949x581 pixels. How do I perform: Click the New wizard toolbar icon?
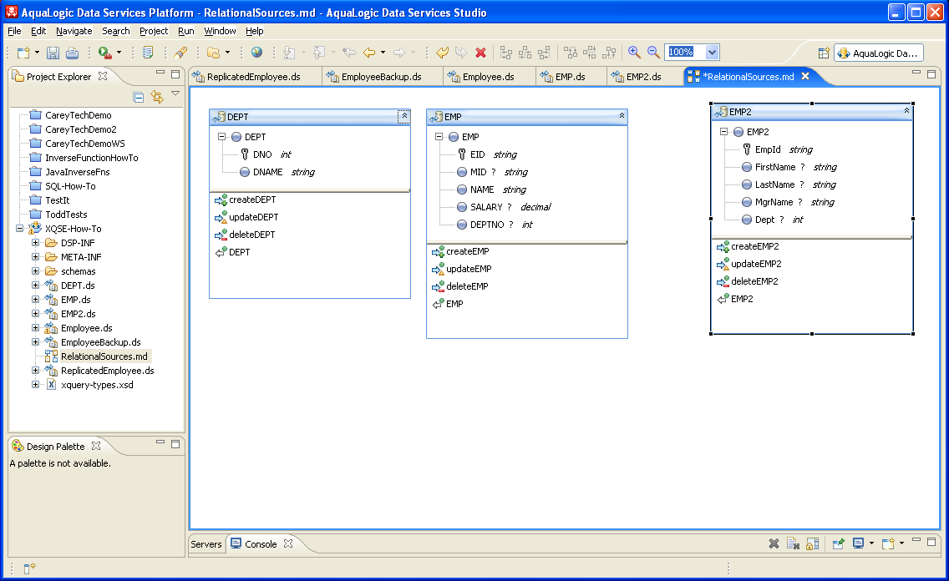(x=23, y=53)
